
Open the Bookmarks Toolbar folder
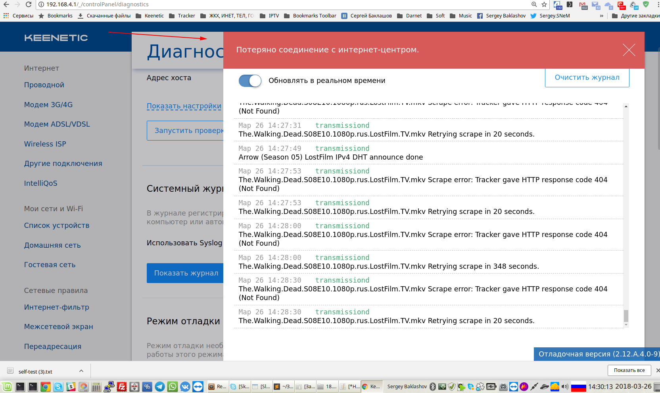click(x=310, y=16)
